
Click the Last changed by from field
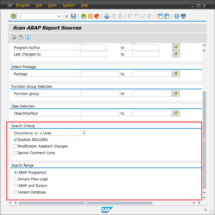point(93,54)
